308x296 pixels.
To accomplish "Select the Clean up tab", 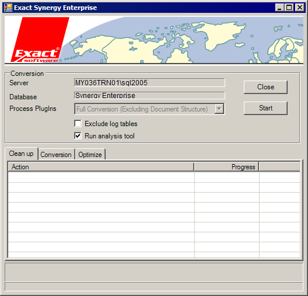I will [21, 154].
